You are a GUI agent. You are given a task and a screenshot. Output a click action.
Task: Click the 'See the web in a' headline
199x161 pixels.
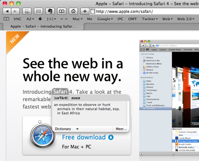[73, 64]
